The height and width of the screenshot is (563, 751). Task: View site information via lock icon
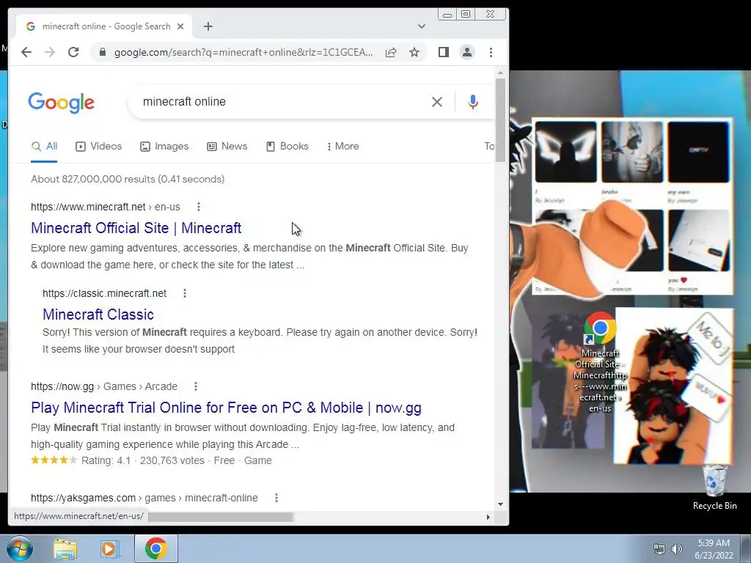pos(102,52)
